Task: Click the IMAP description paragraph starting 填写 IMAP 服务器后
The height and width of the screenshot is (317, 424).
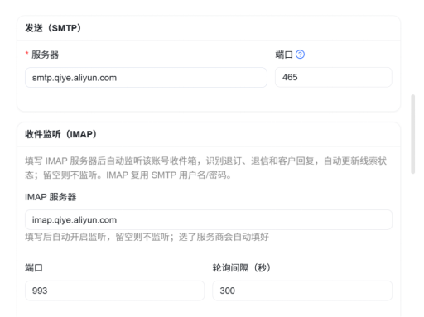Action: click(206, 168)
